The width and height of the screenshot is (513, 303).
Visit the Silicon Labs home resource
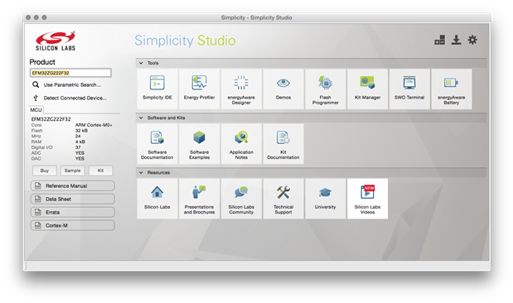click(x=157, y=199)
